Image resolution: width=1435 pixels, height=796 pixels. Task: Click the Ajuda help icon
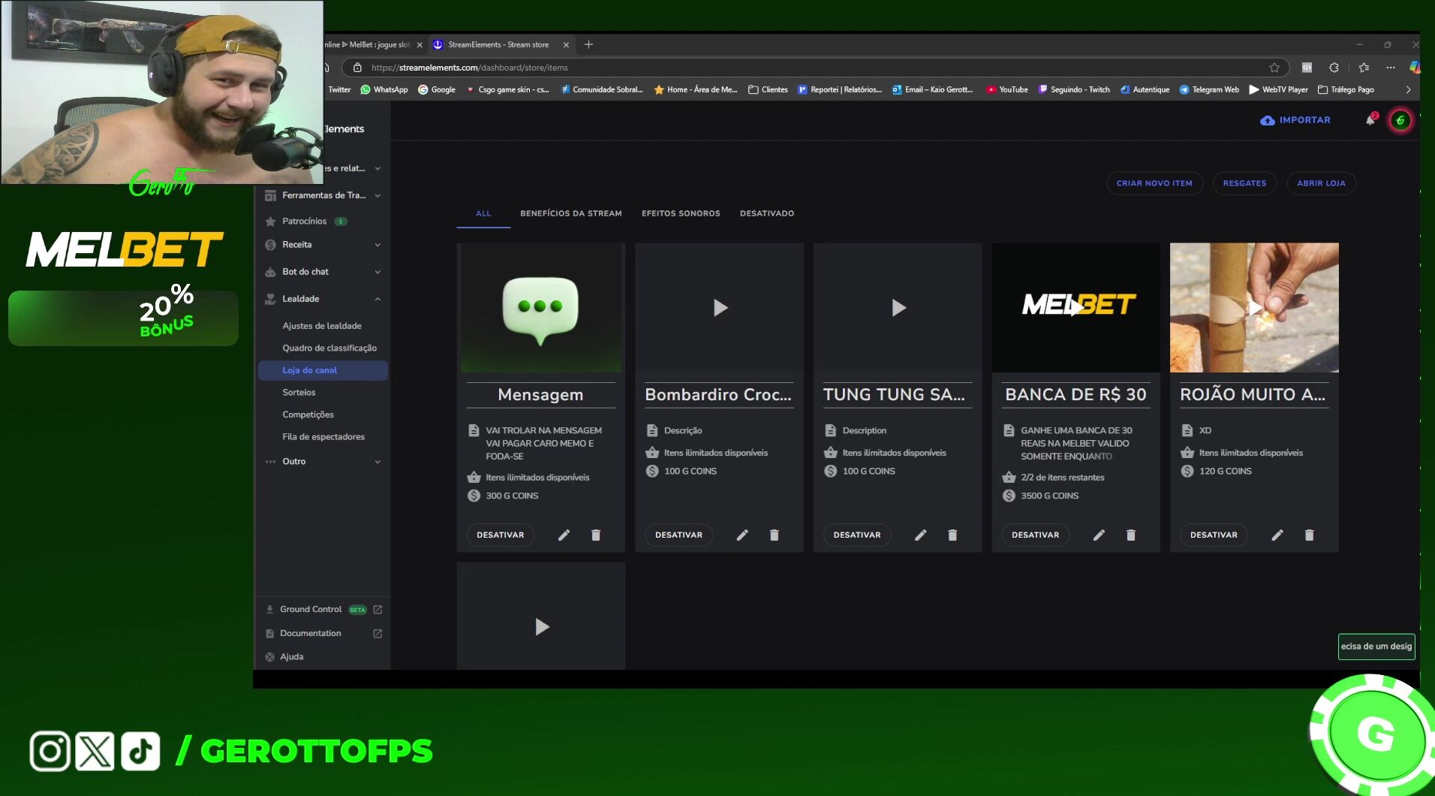pos(270,657)
